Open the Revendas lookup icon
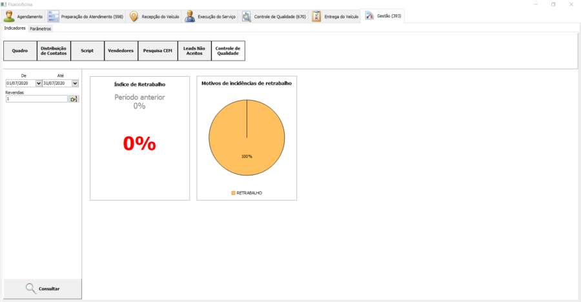 click(74, 99)
